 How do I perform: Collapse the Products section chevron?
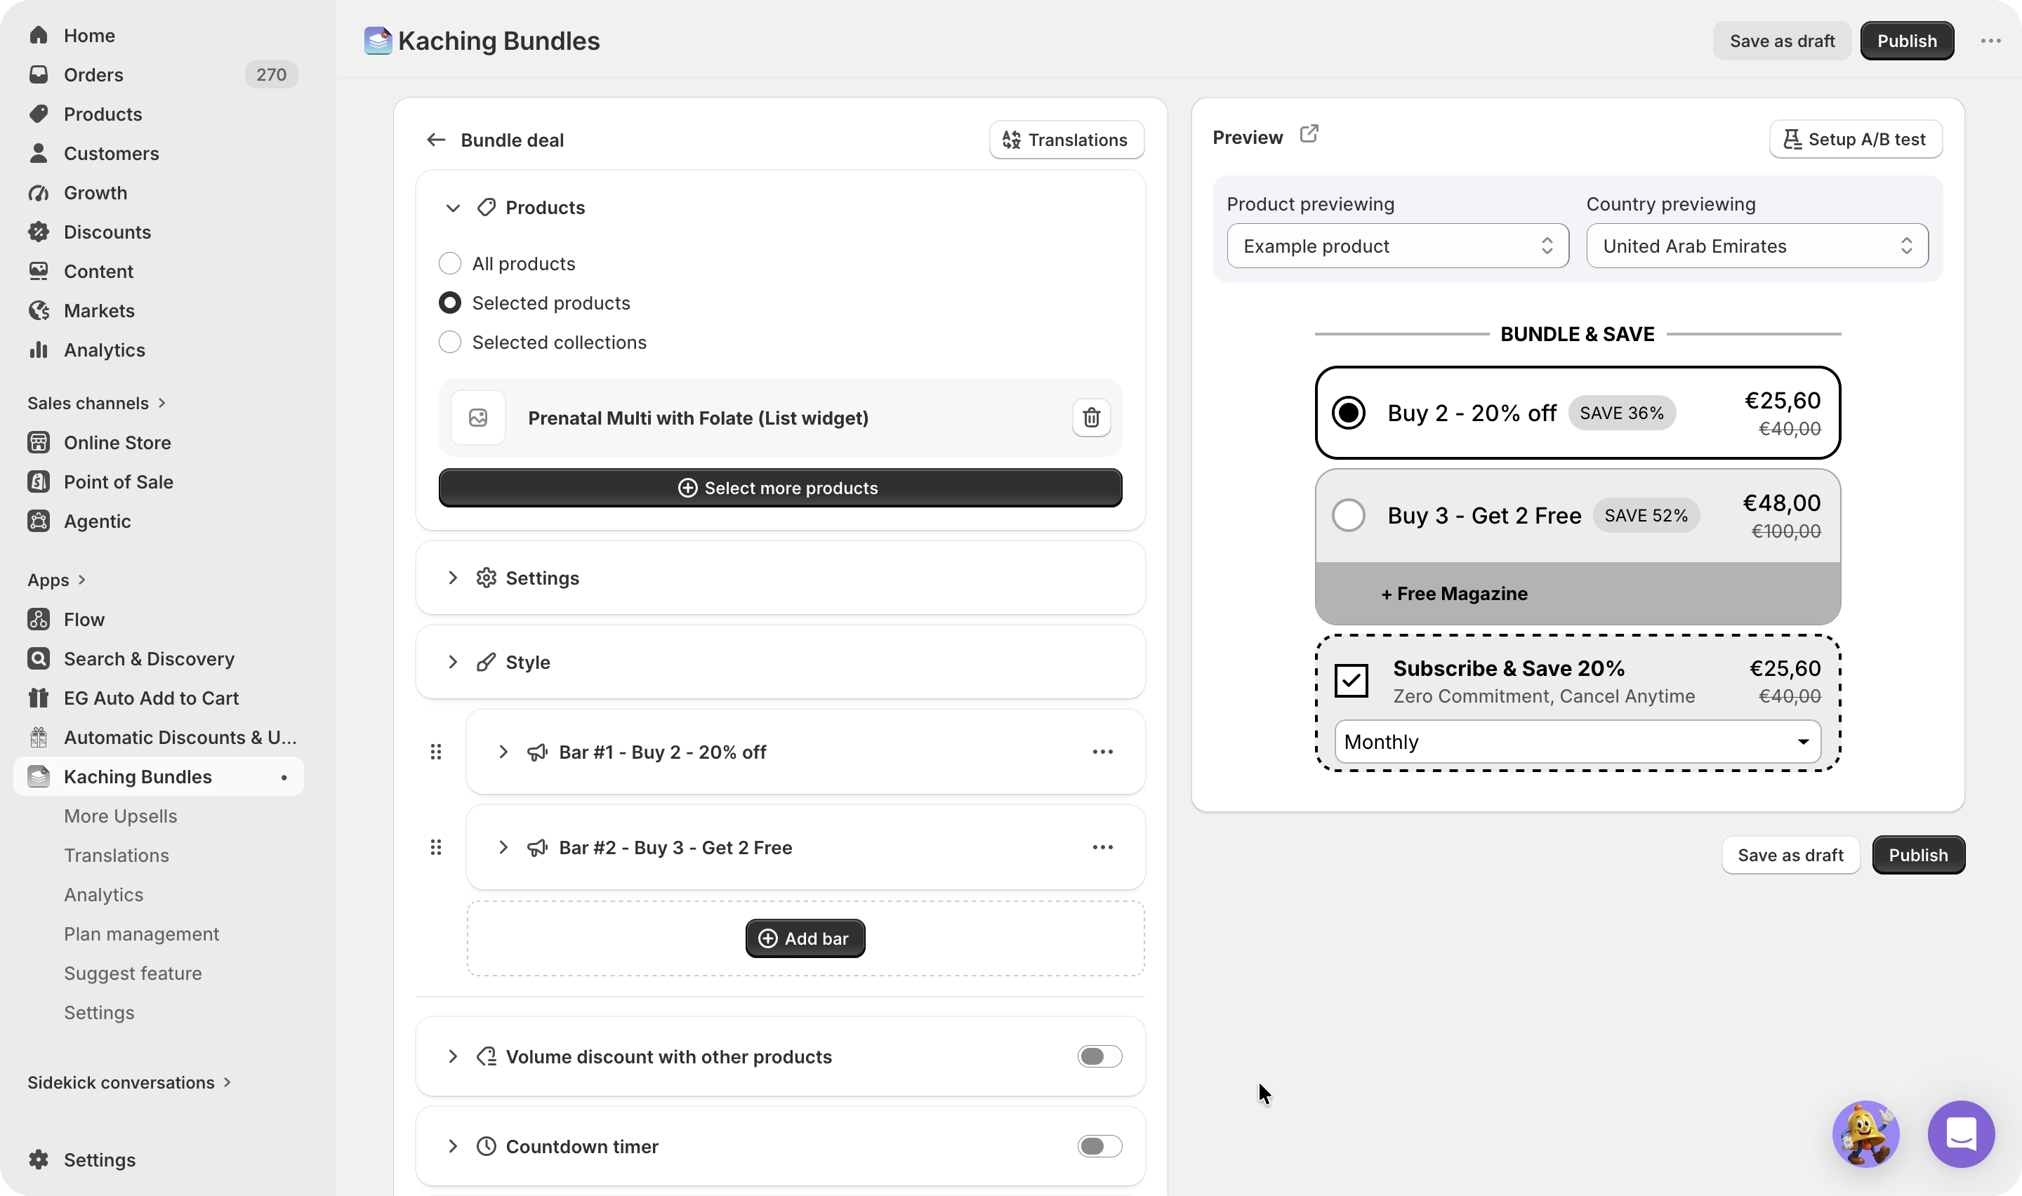453,208
